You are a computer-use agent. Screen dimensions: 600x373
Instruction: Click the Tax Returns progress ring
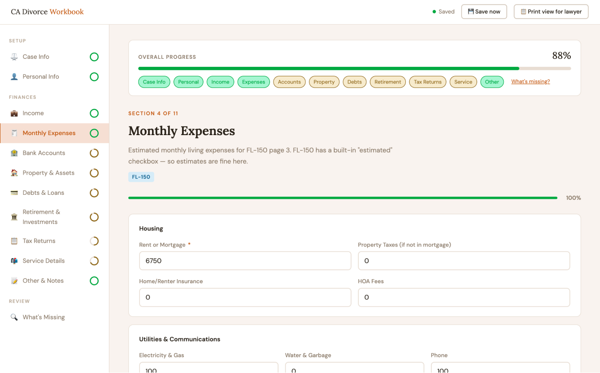click(94, 241)
